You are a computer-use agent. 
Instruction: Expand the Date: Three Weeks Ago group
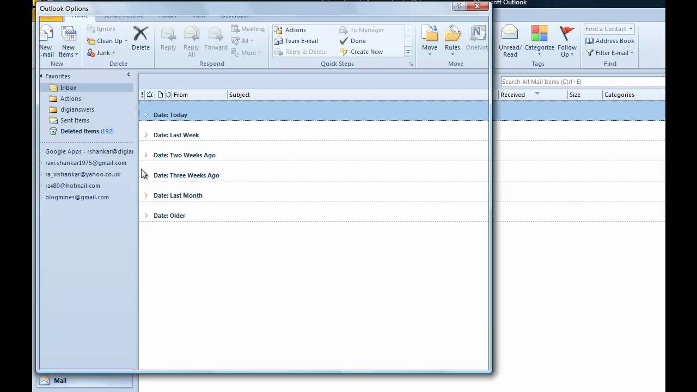pyautogui.click(x=146, y=175)
